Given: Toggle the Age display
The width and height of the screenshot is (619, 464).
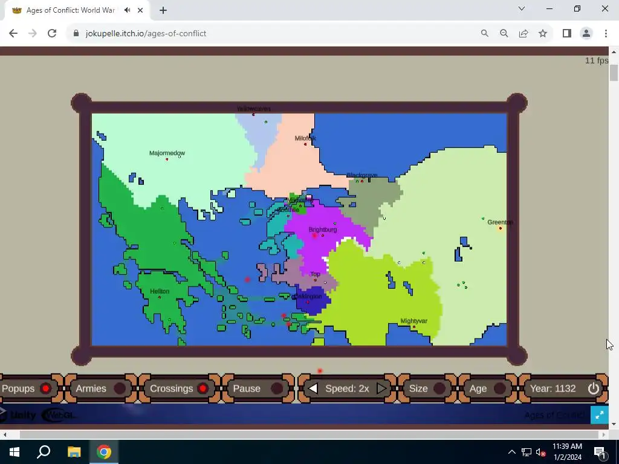Looking at the screenshot, I should (499, 388).
